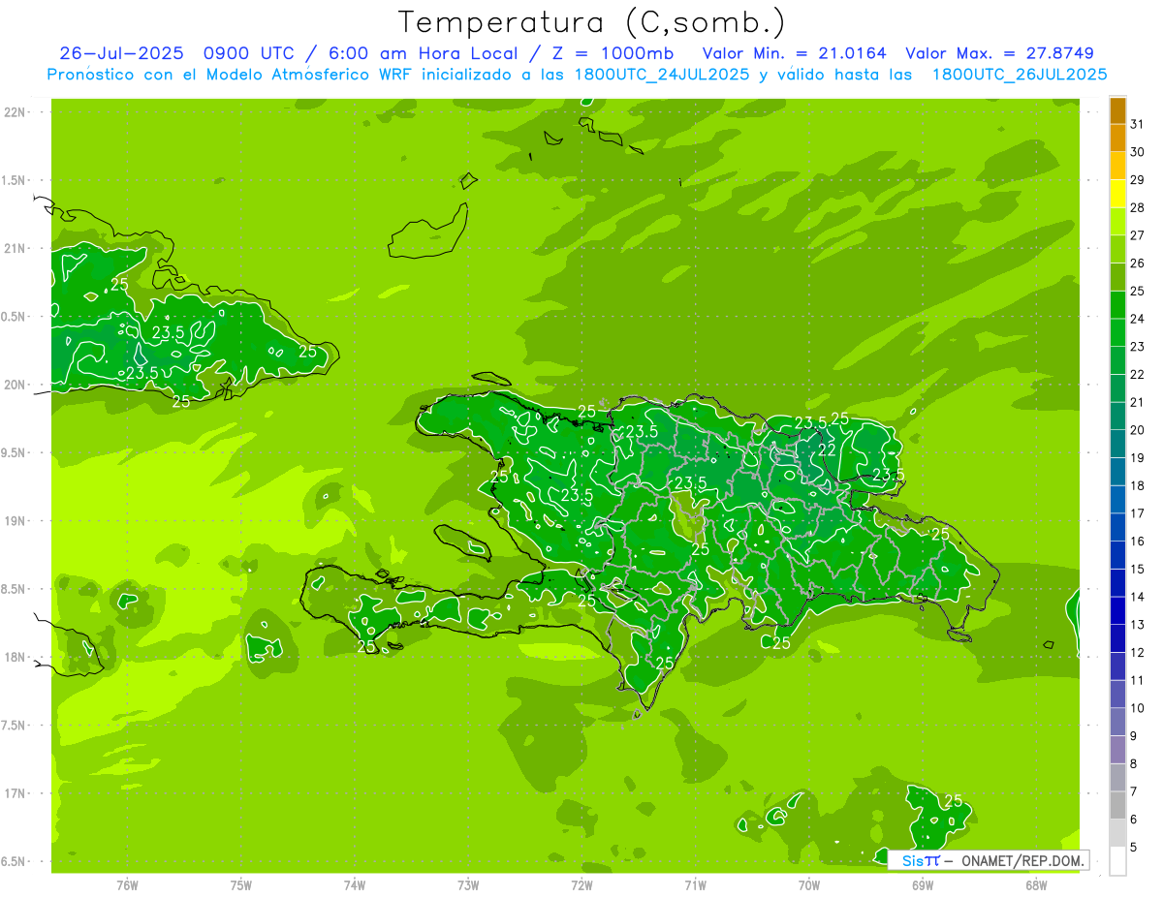The width and height of the screenshot is (1163, 898).
Task: Click the gray swatch between 7 and 8
Action: (1117, 778)
